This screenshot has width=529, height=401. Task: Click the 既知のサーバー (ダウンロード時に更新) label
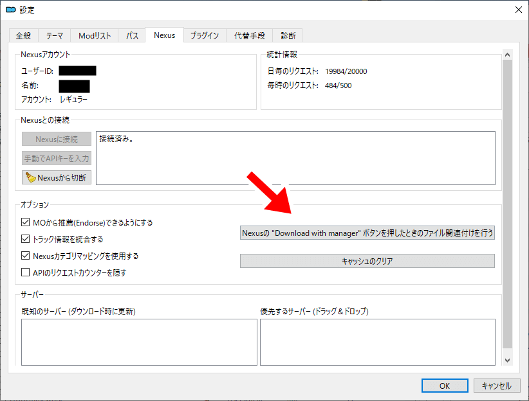click(x=79, y=311)
